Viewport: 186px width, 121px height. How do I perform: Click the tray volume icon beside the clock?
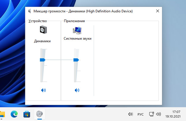coord(159,114)
